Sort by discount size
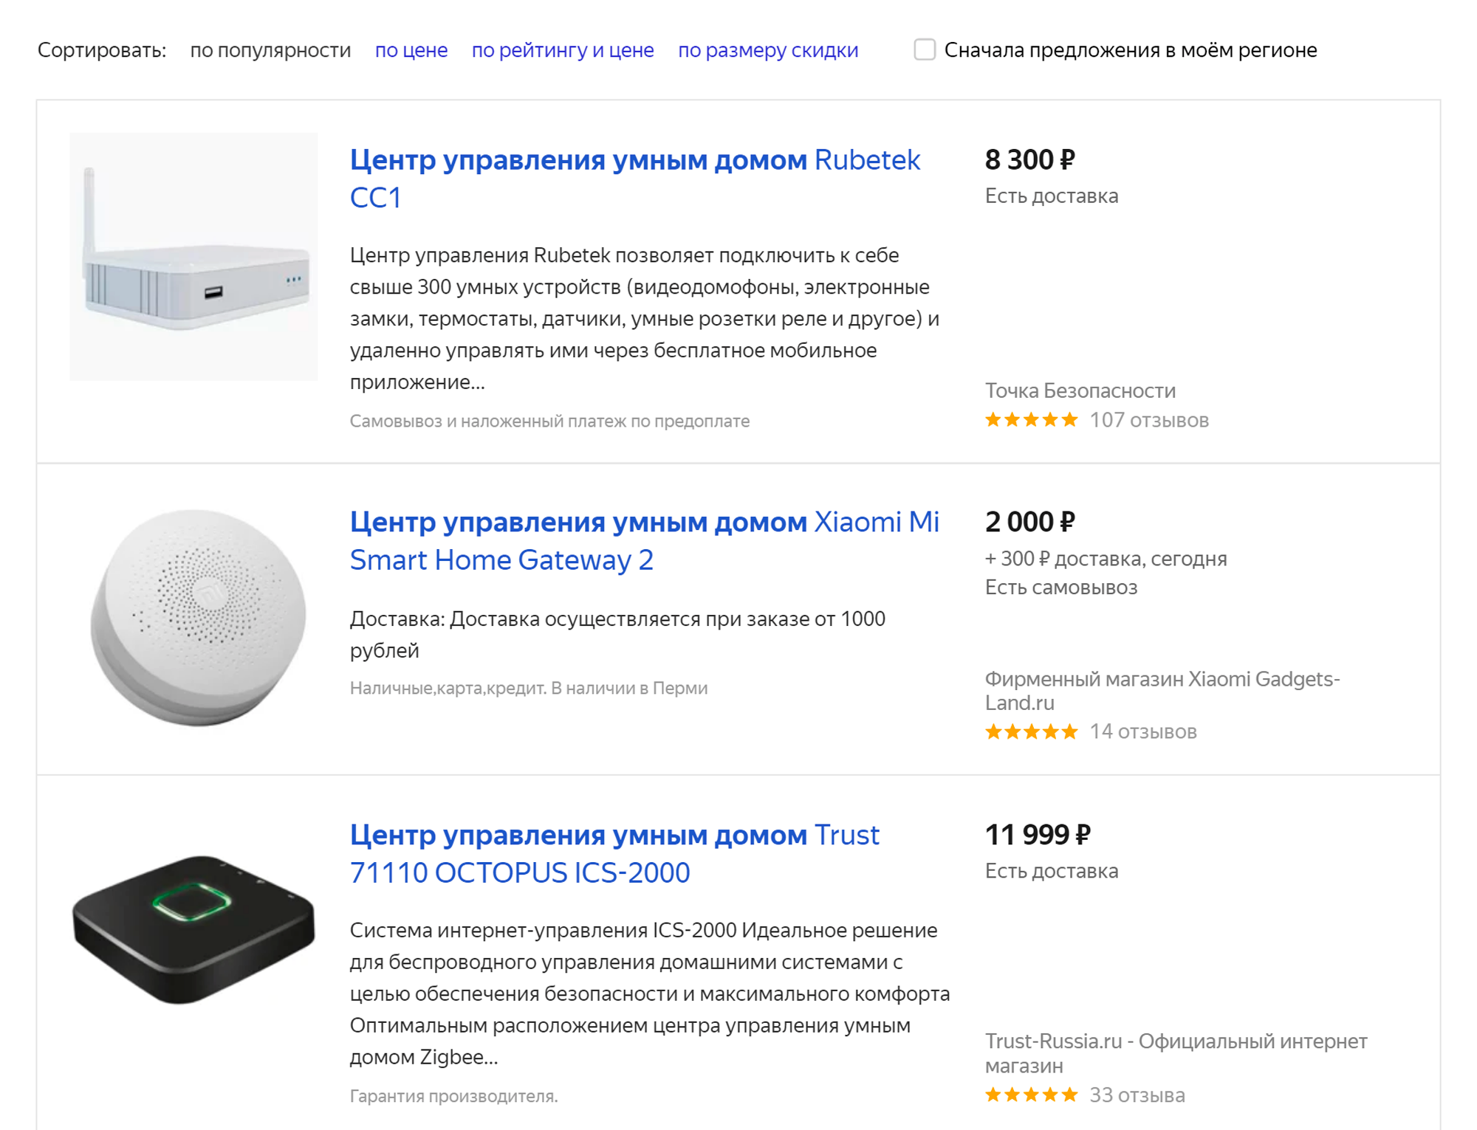Screen dimensions: 1477x1130 [768, 50]
